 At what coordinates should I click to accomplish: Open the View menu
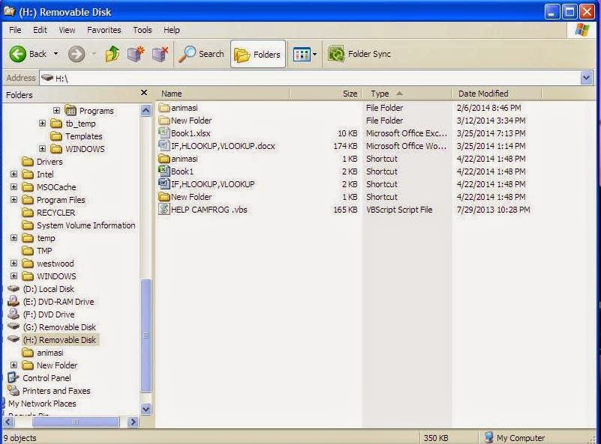67,30
